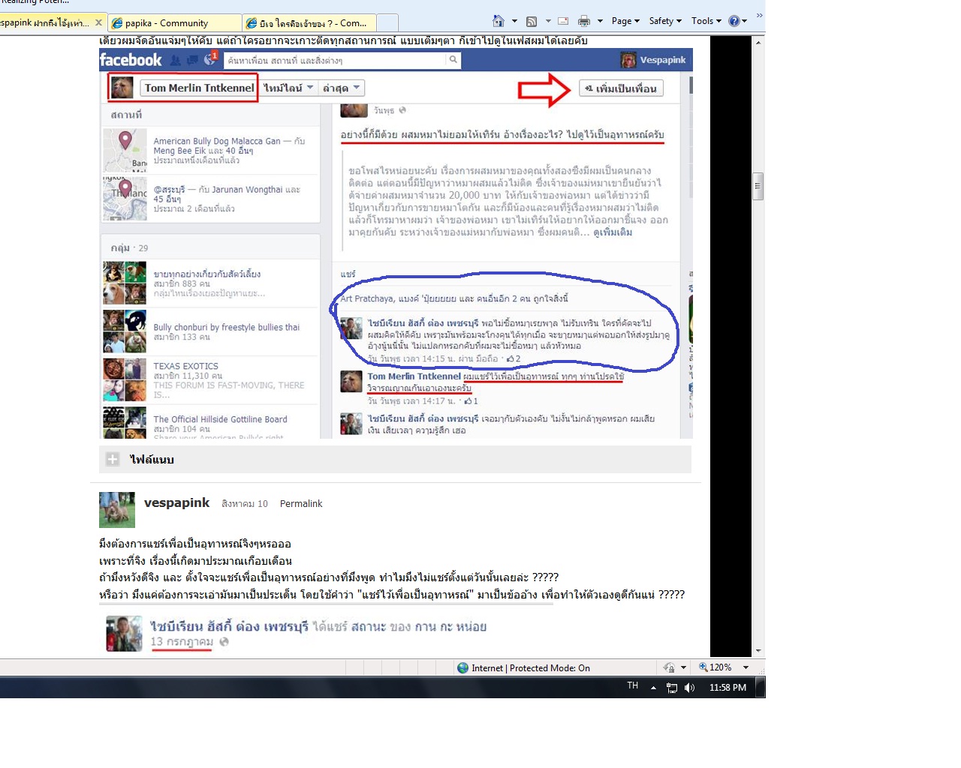Expand the Help dropdown arrow

[x=744, y=21]
